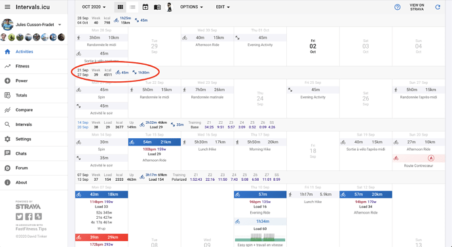Click Randonnée l'après-midi on Sun 27 Sep

click(419, 98)
